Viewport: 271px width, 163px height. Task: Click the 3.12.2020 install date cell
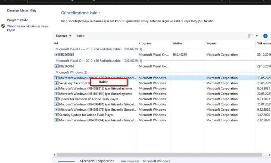coord(263,115)
